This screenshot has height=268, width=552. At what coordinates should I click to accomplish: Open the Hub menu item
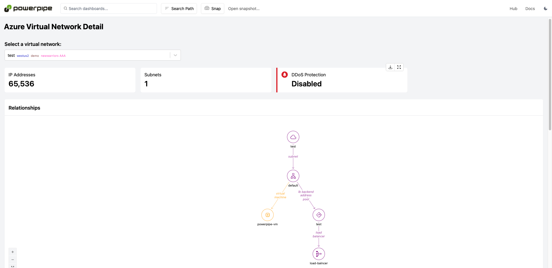[x=513, y=9]
